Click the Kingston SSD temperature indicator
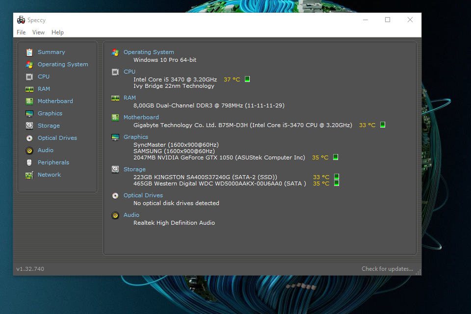Viewport: 471px width, 314px height. (x=337, y=177)
